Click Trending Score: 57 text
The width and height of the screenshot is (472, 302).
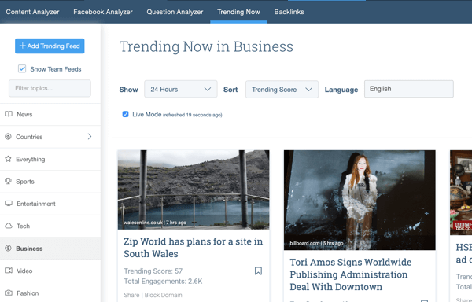[153, 271]
